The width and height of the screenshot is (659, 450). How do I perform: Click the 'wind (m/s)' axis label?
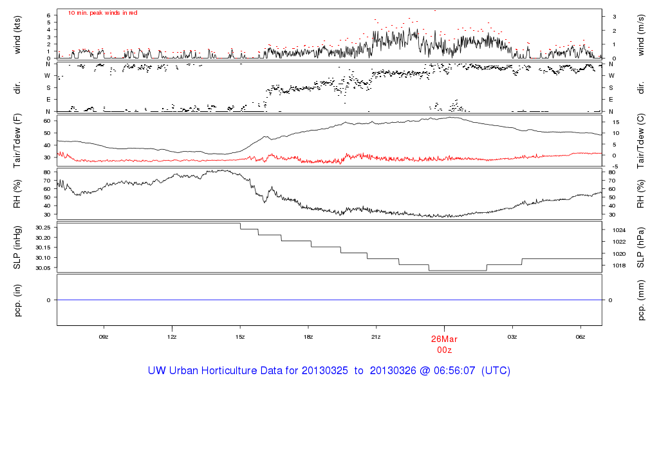642,34
